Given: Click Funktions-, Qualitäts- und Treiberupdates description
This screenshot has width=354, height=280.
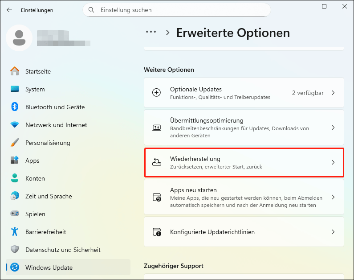Looking at the screenshot, I should coord(220,97).
